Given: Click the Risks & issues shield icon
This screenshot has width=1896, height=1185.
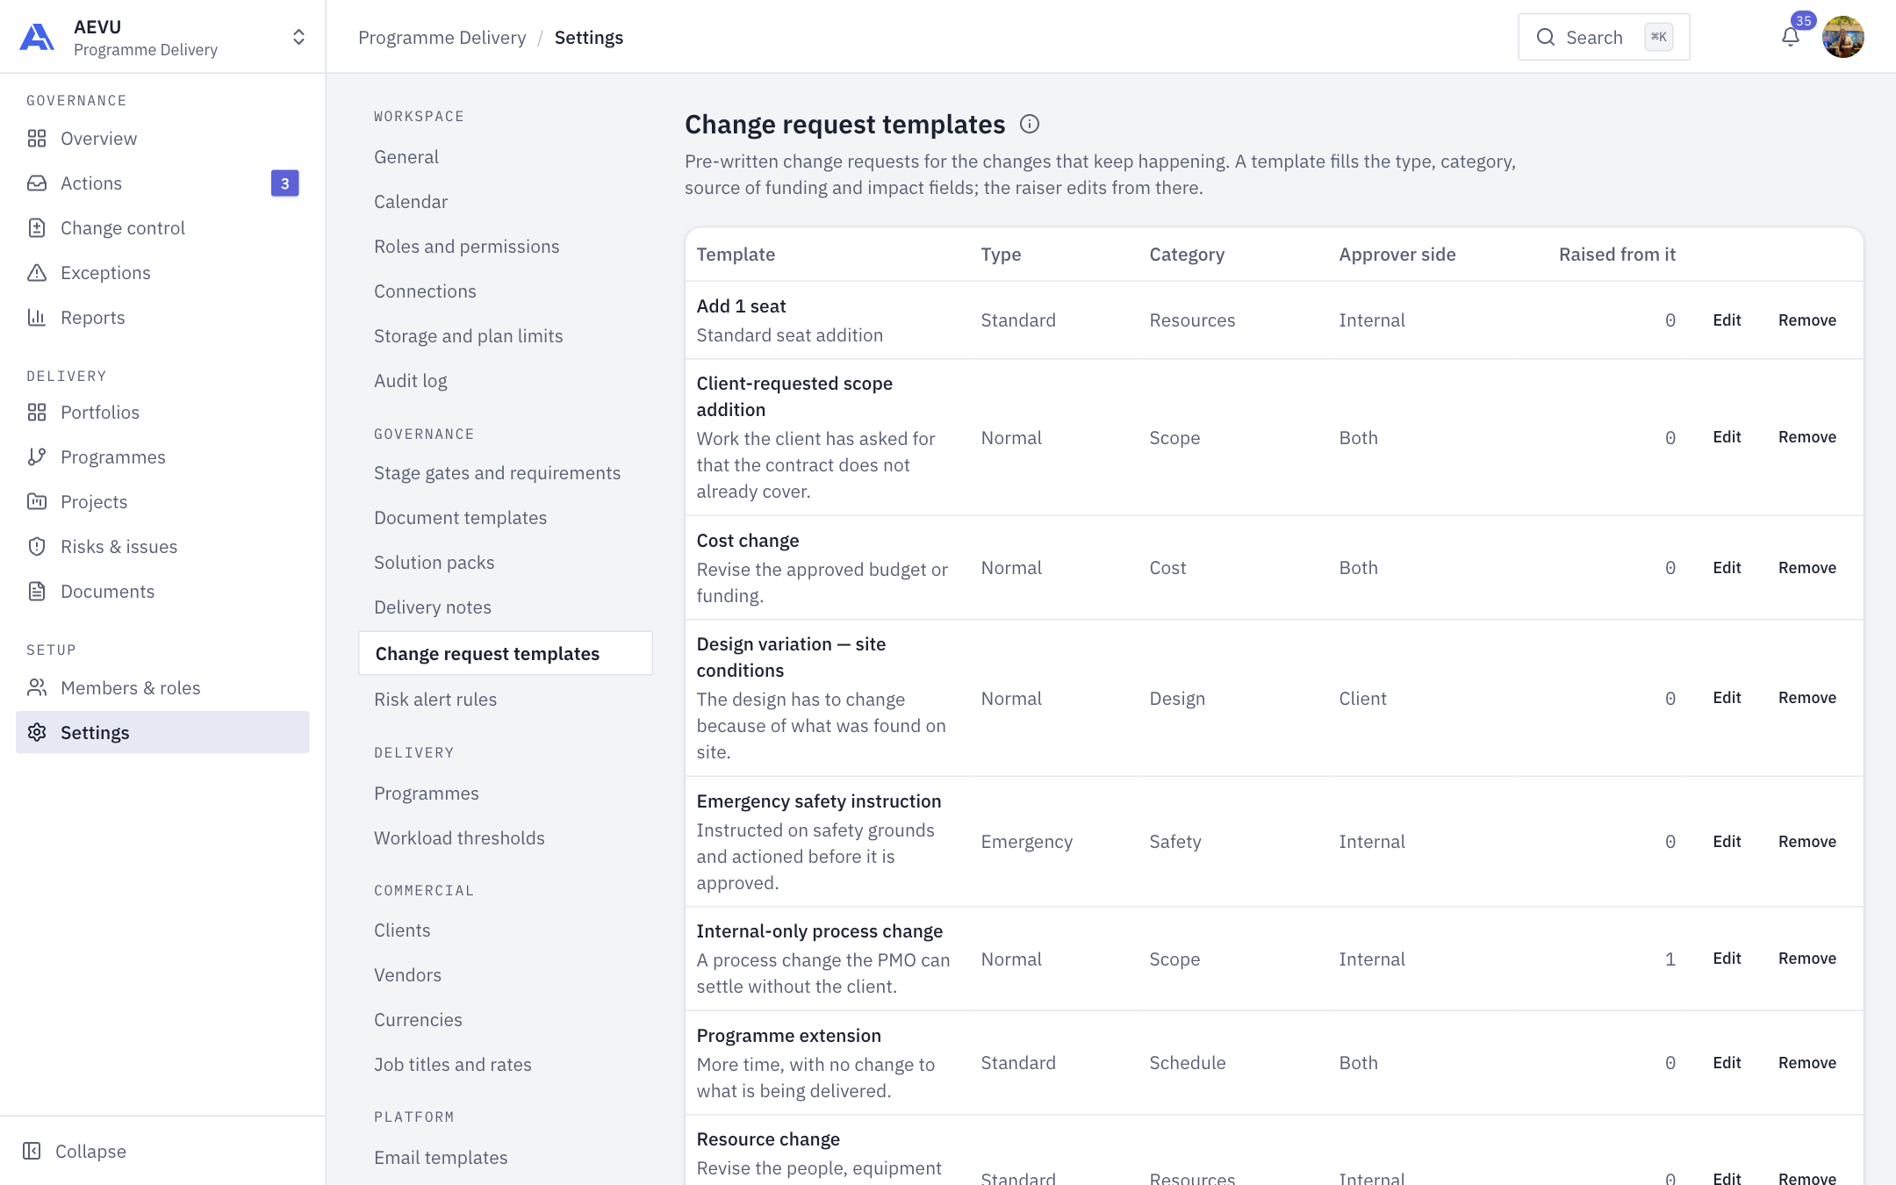Looking at the screenshot, I should tap(37, 547).
